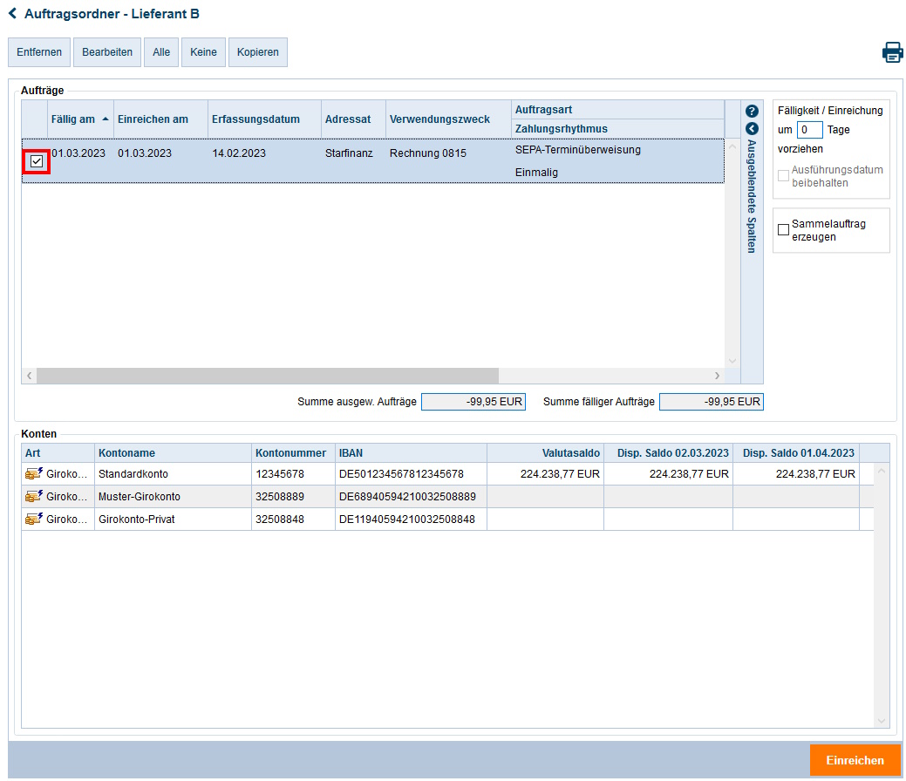Click the Einreichen am column header
The width and height of the screenshot is (906, 781).
(160, 119)
